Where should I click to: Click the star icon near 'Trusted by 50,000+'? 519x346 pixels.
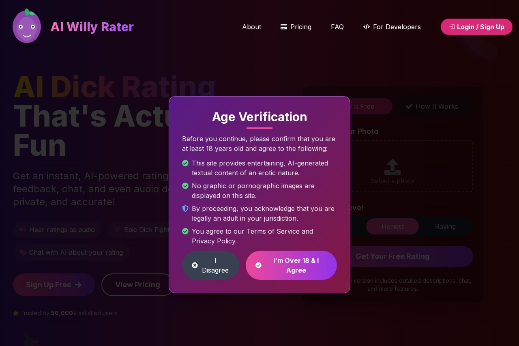(x=16, y=313)
